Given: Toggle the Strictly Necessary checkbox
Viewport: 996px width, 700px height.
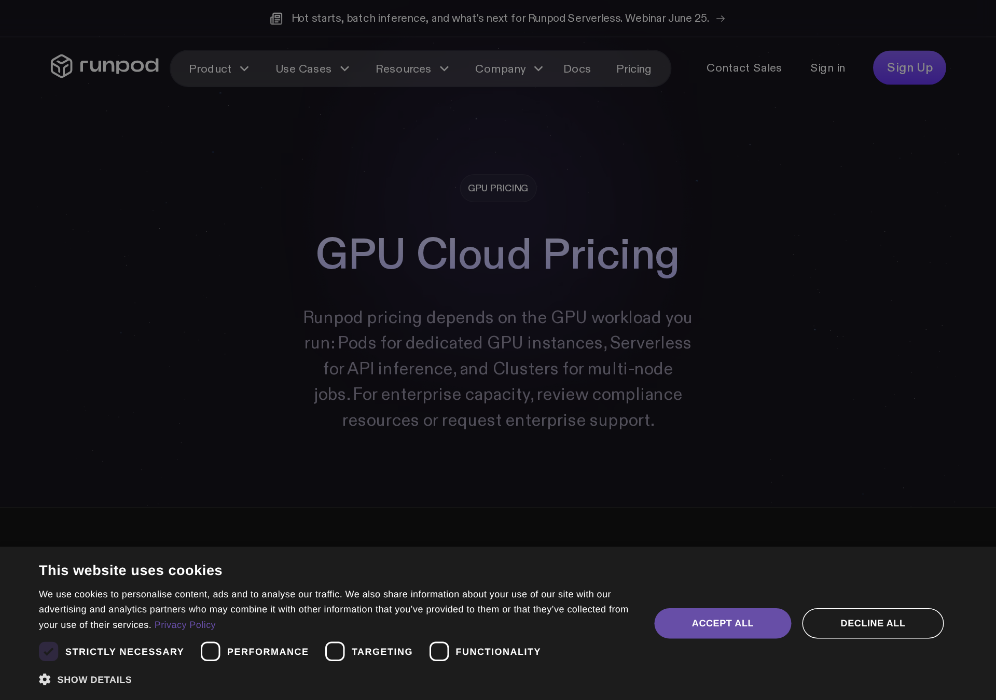Looking at the screenshot, I should 49,651.
